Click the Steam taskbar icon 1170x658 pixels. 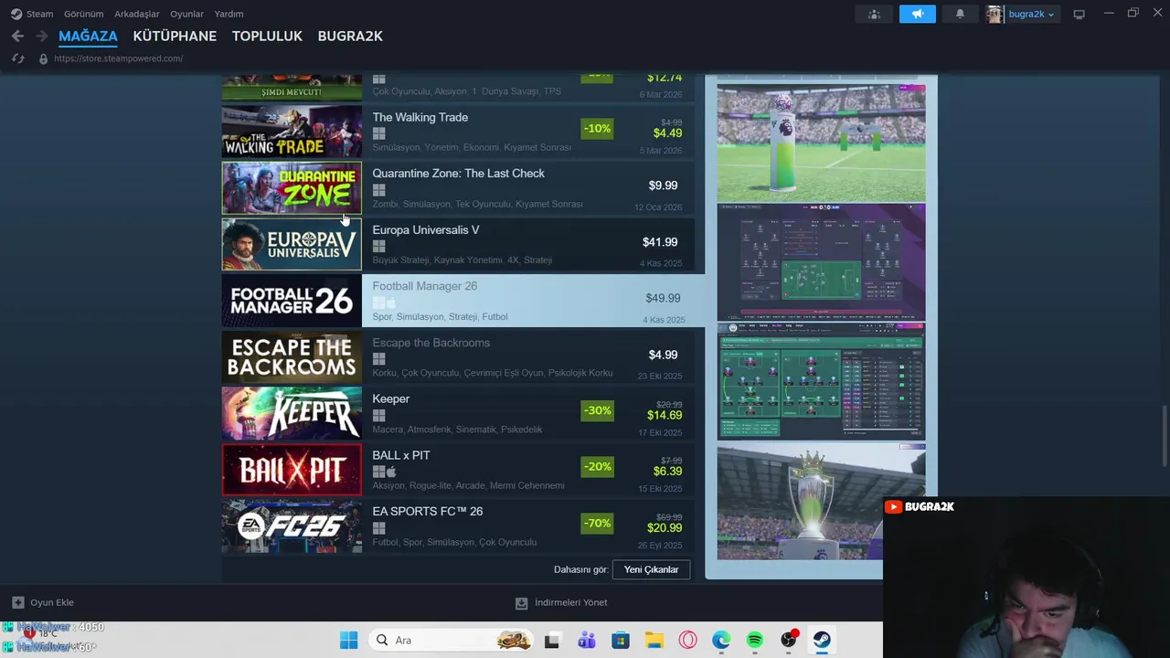pyautogui.click(x=822, y=640)
